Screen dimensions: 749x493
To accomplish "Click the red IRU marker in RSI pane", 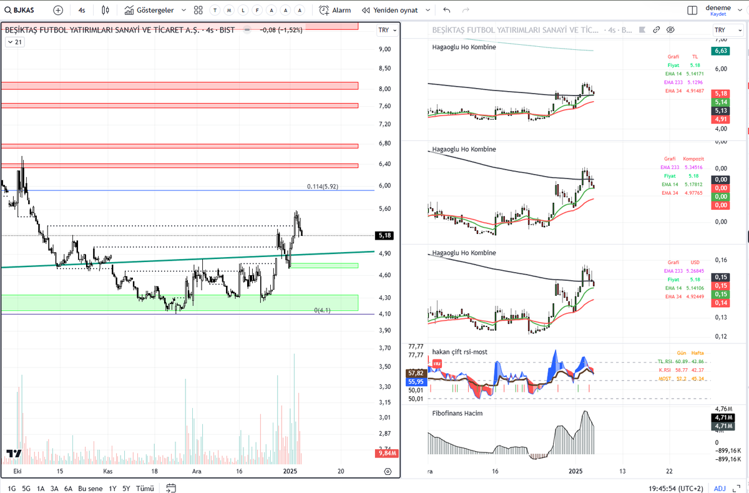I will [x=437, y=363].
